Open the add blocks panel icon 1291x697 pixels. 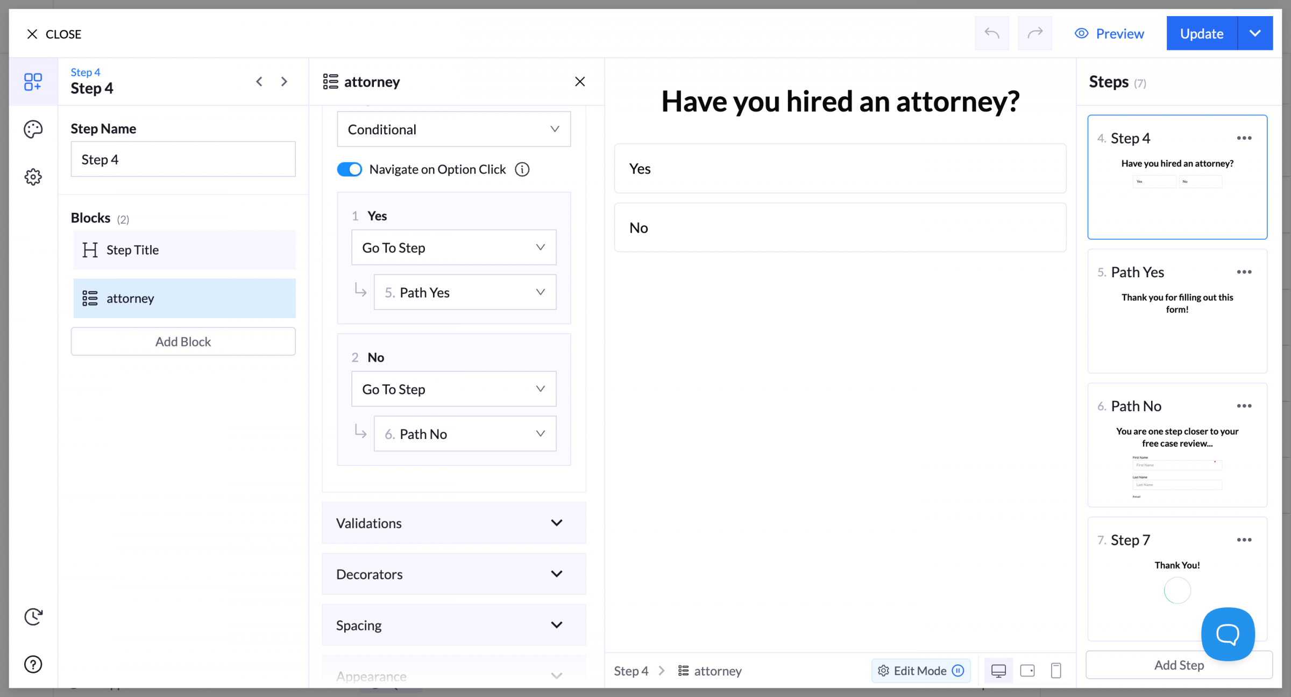(33, 82)
